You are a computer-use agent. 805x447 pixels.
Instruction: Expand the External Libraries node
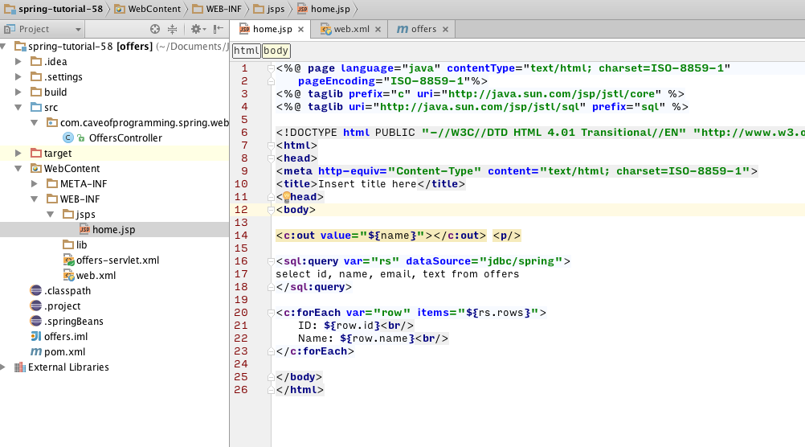click(x=3, y=367)
